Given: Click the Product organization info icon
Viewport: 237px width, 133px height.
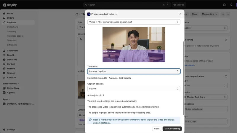Looking at the screenshot, I should tap(226, 76).
